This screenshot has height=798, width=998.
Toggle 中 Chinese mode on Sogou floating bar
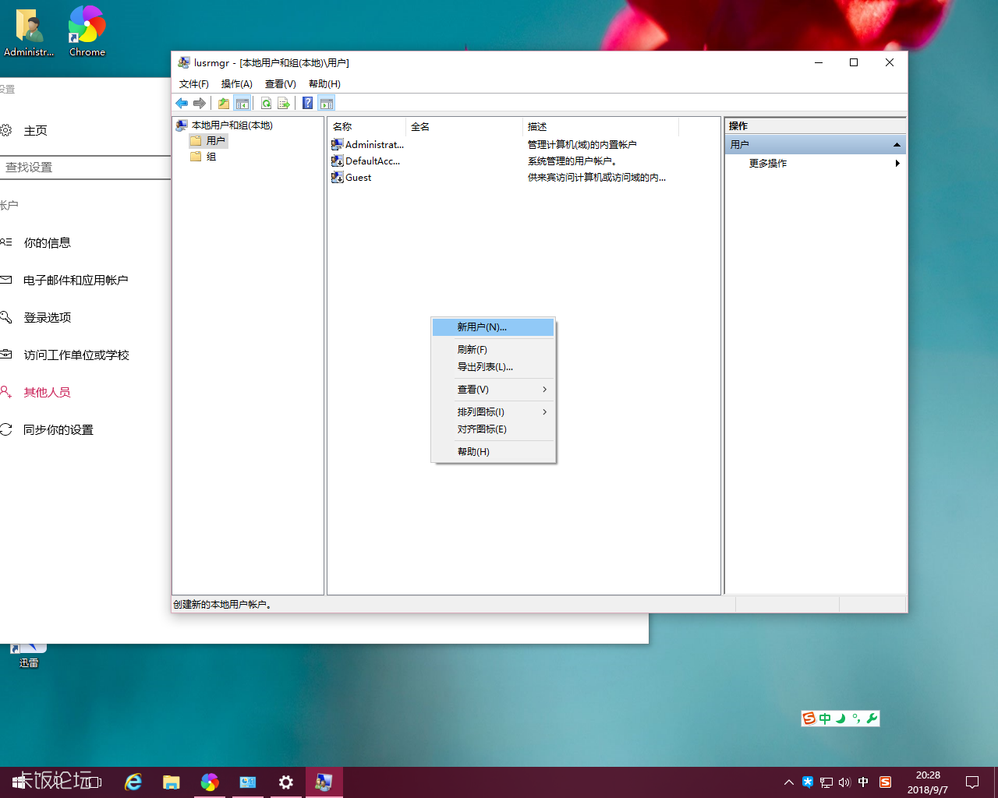pyautogui.click(x=825, y=719)
